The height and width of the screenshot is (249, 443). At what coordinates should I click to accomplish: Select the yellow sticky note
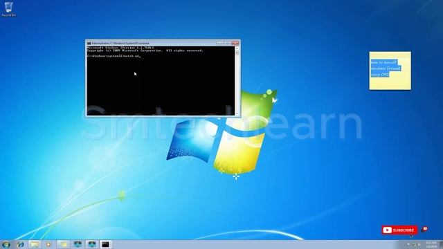coord(390,71)
